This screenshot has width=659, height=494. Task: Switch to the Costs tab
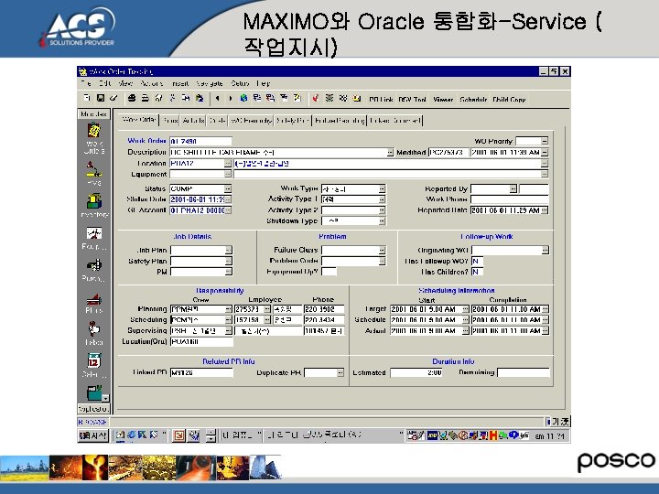click(x=217, y=121)
